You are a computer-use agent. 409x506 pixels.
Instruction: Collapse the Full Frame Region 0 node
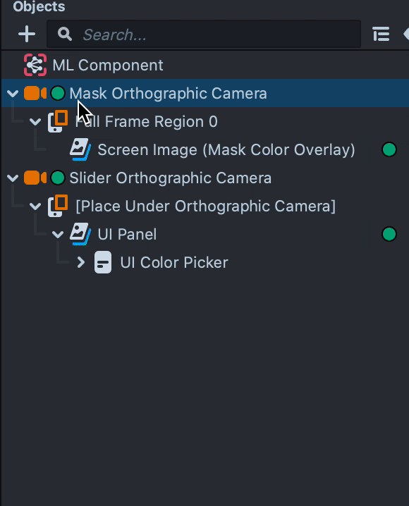click(x=35, y=122)
